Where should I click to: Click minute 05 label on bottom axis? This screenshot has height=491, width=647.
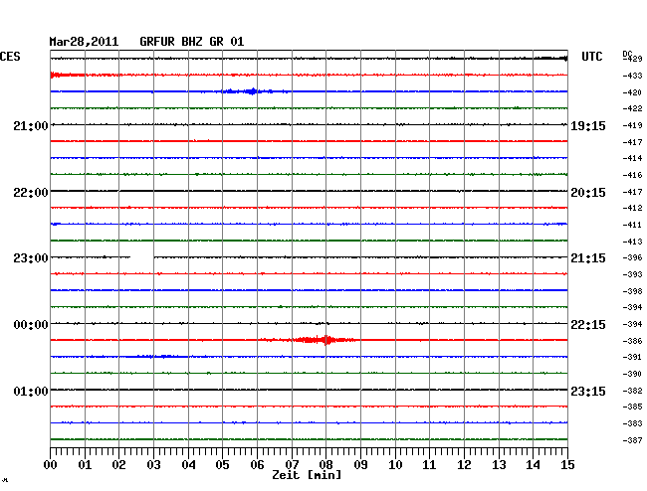click(x=222, y=465)
